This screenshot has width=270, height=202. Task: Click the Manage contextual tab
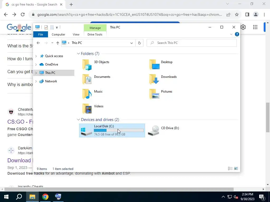[95, 28]
